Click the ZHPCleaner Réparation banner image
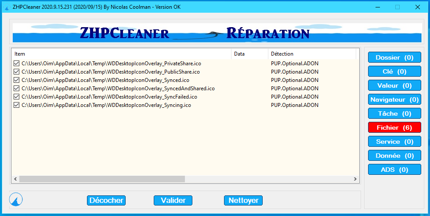430x216 pixels. pos(217,32)
